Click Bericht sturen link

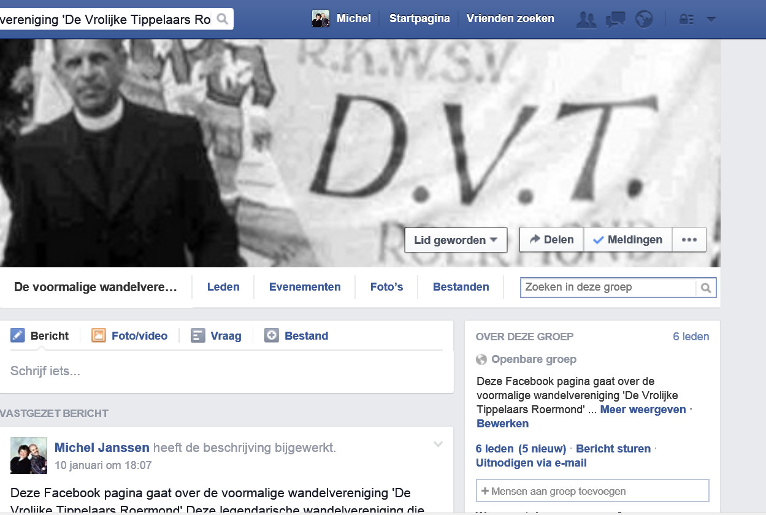click(613, 449)
